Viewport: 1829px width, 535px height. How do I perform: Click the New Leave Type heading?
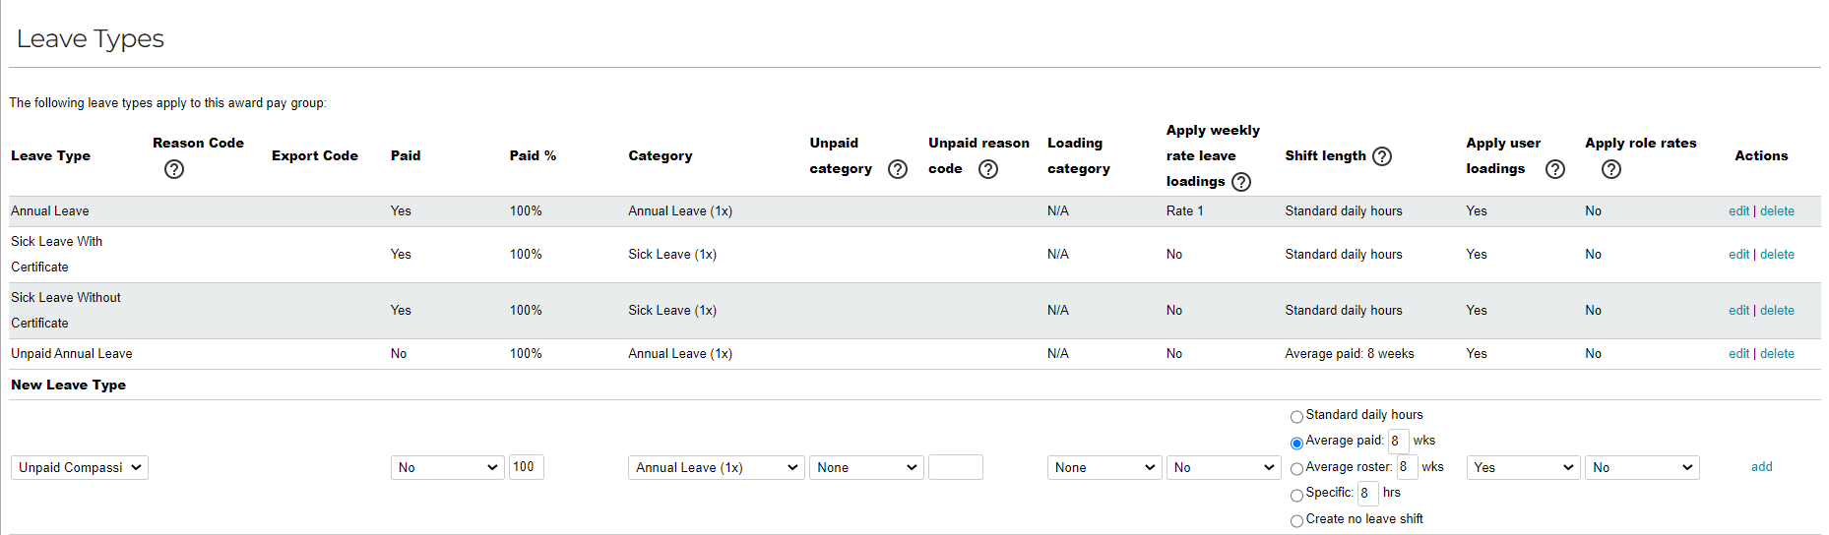point(68,386)
